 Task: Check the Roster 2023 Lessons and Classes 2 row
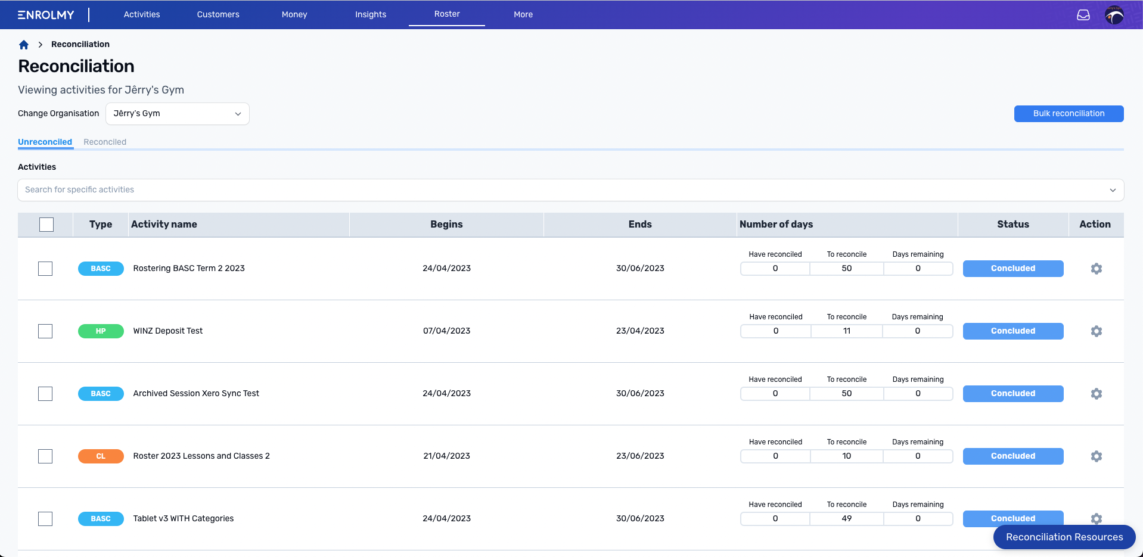pyautogui.click(x=45, y=456)
